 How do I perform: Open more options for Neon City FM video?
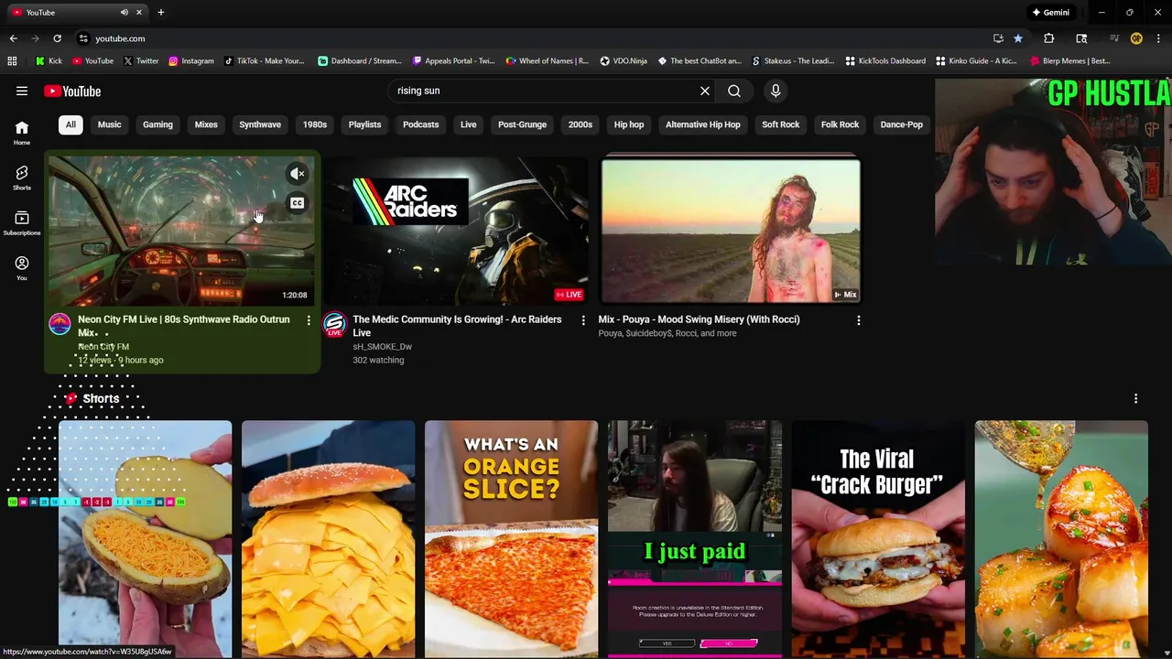point(309,320)
